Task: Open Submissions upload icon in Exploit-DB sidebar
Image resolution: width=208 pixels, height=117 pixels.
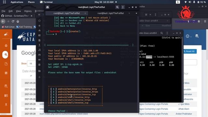Action: click(6, 105)
